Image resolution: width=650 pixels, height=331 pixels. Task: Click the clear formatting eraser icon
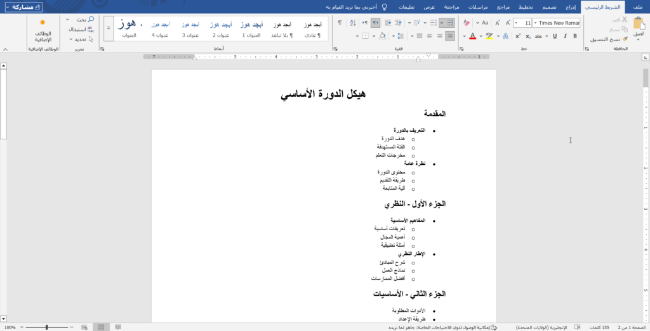pyautogui.click(x=466, y=23)
